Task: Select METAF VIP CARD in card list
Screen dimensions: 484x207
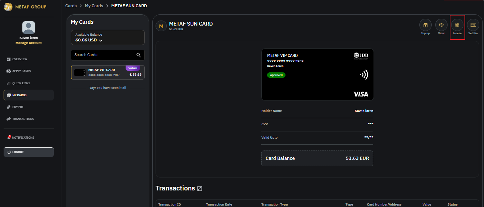Action: (108, 72)
